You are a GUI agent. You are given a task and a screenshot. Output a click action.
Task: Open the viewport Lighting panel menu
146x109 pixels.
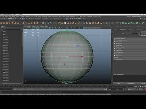click(33, 26)
